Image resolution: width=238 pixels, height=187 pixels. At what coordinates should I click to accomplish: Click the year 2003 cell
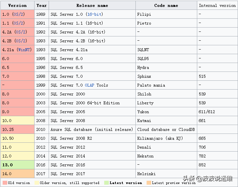tap(42, 103)
